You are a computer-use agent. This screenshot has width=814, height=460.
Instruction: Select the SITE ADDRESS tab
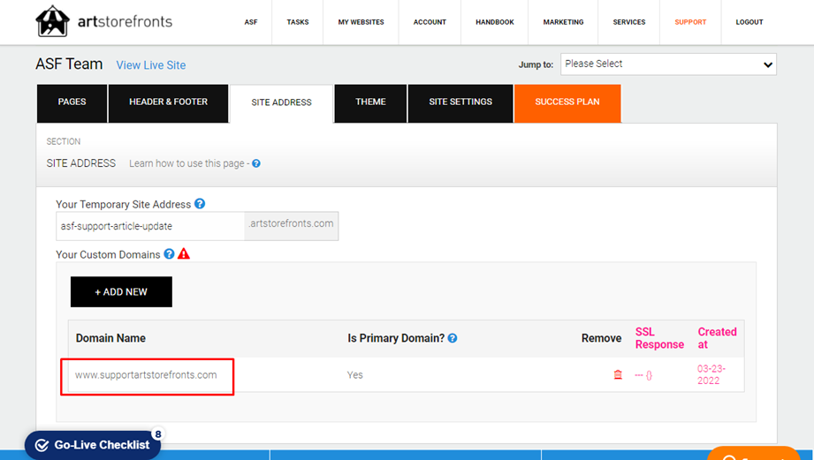(x=281, y=103)
